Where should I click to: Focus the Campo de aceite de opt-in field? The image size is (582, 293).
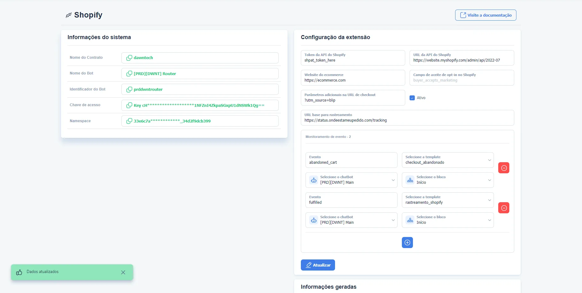click(462, 78)
